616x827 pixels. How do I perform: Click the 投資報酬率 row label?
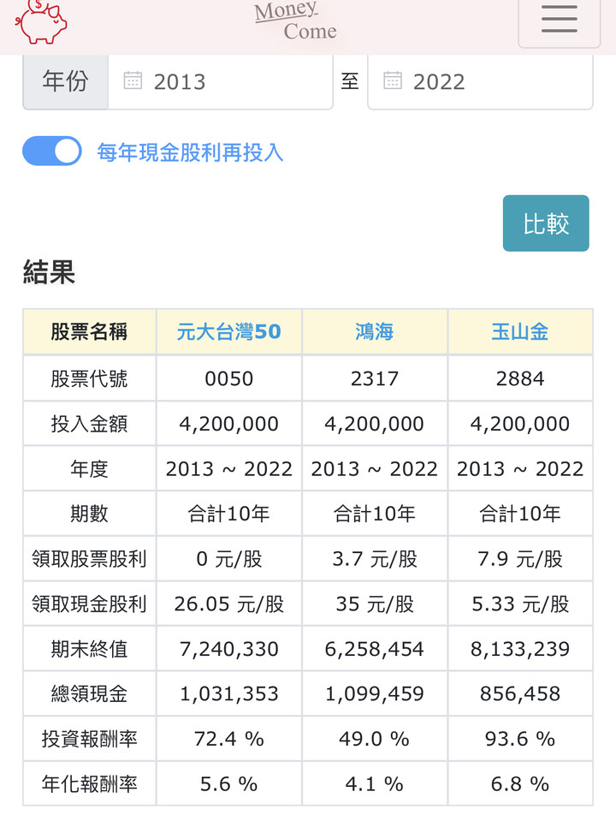click(x=90, y=738)
